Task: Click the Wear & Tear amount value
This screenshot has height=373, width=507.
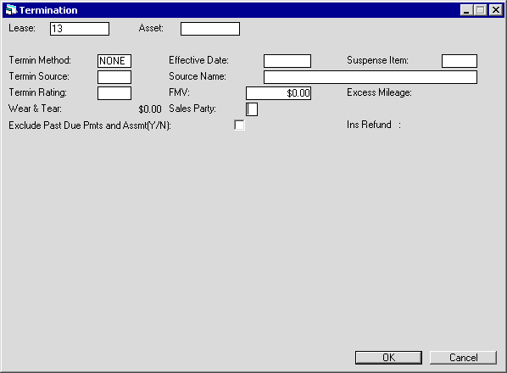Action: coord(150,109)
